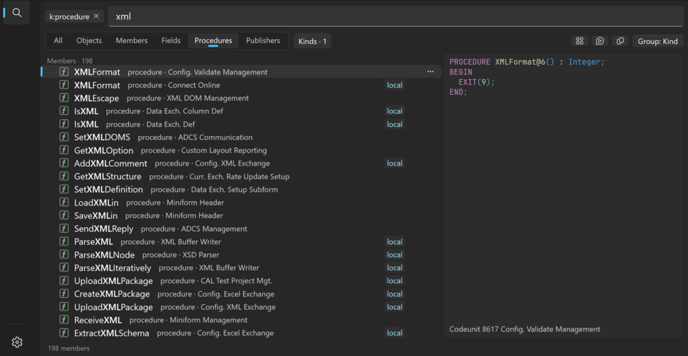This screenshot has width=688, height=356.
Task: Click procedure icon beside ReceiveXML
Action: click(x=64, y=320)
